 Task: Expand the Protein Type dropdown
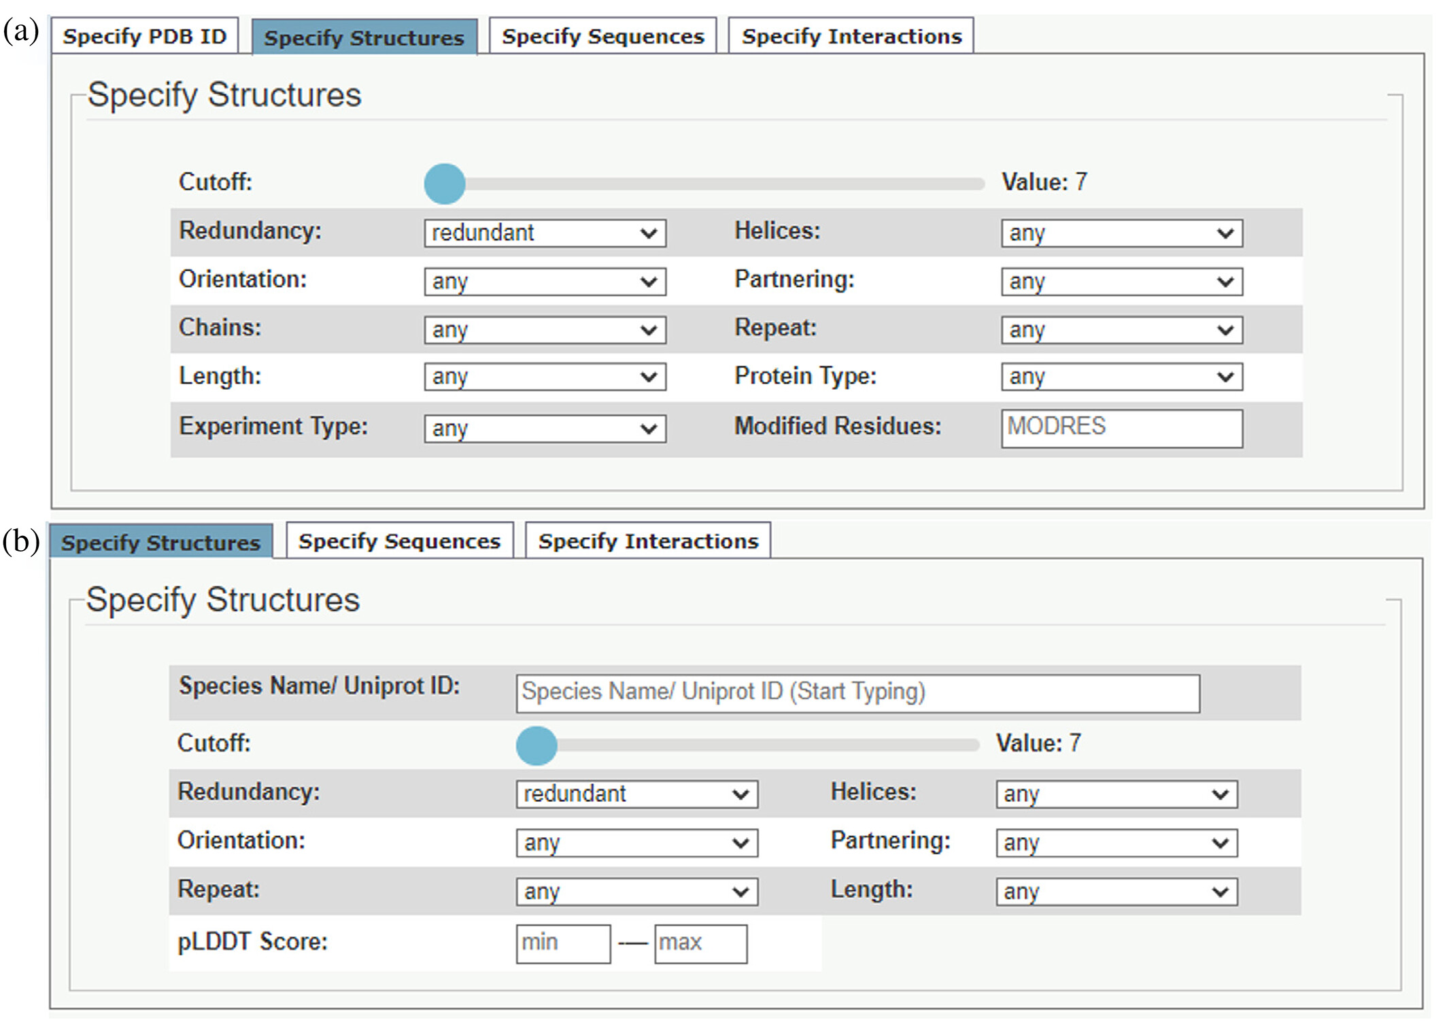[x=1122, y=377]
